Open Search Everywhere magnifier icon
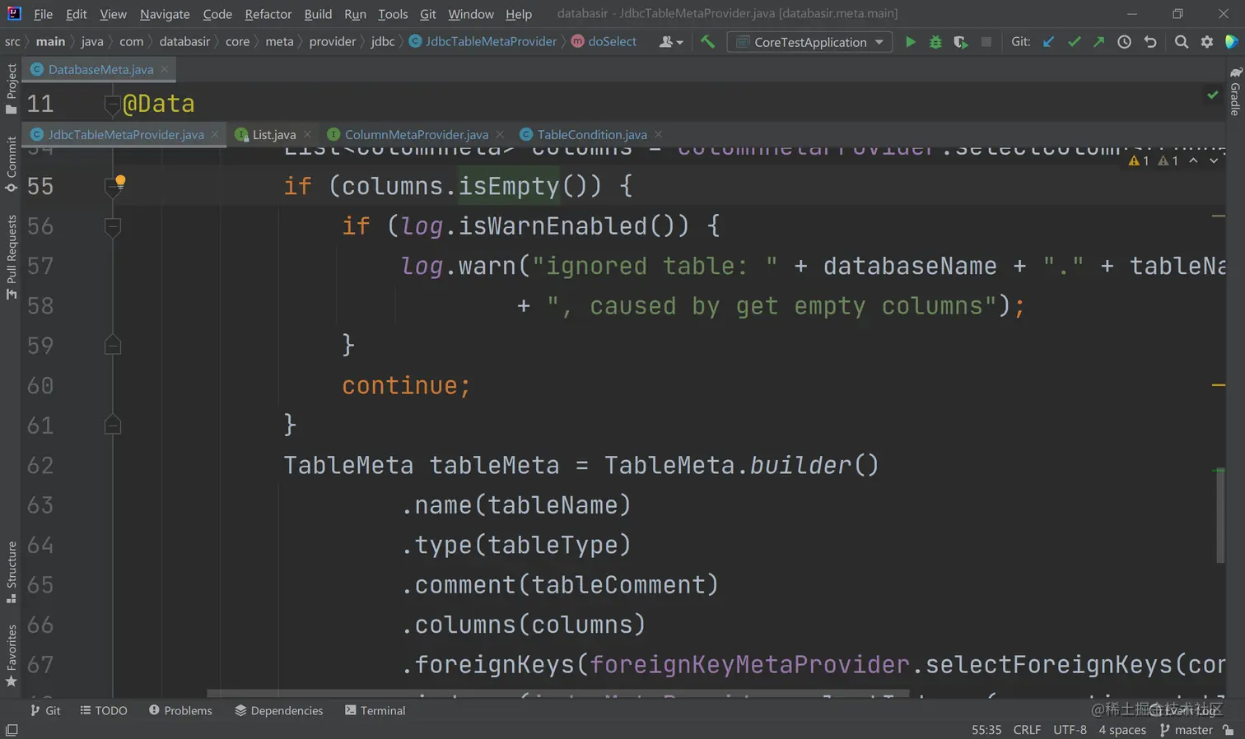Viewport: 1245px width, 739px height. pyautogui.click(x=1181, y=42)
